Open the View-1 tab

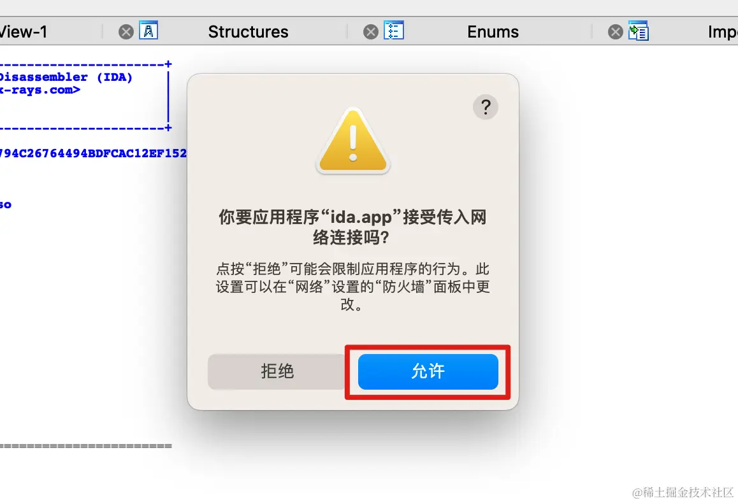pos(24,32)
